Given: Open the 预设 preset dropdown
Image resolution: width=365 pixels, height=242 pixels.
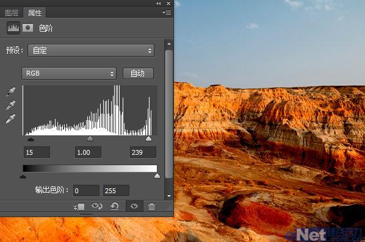Looking at the screenshot, I should [x=91, y=50].
